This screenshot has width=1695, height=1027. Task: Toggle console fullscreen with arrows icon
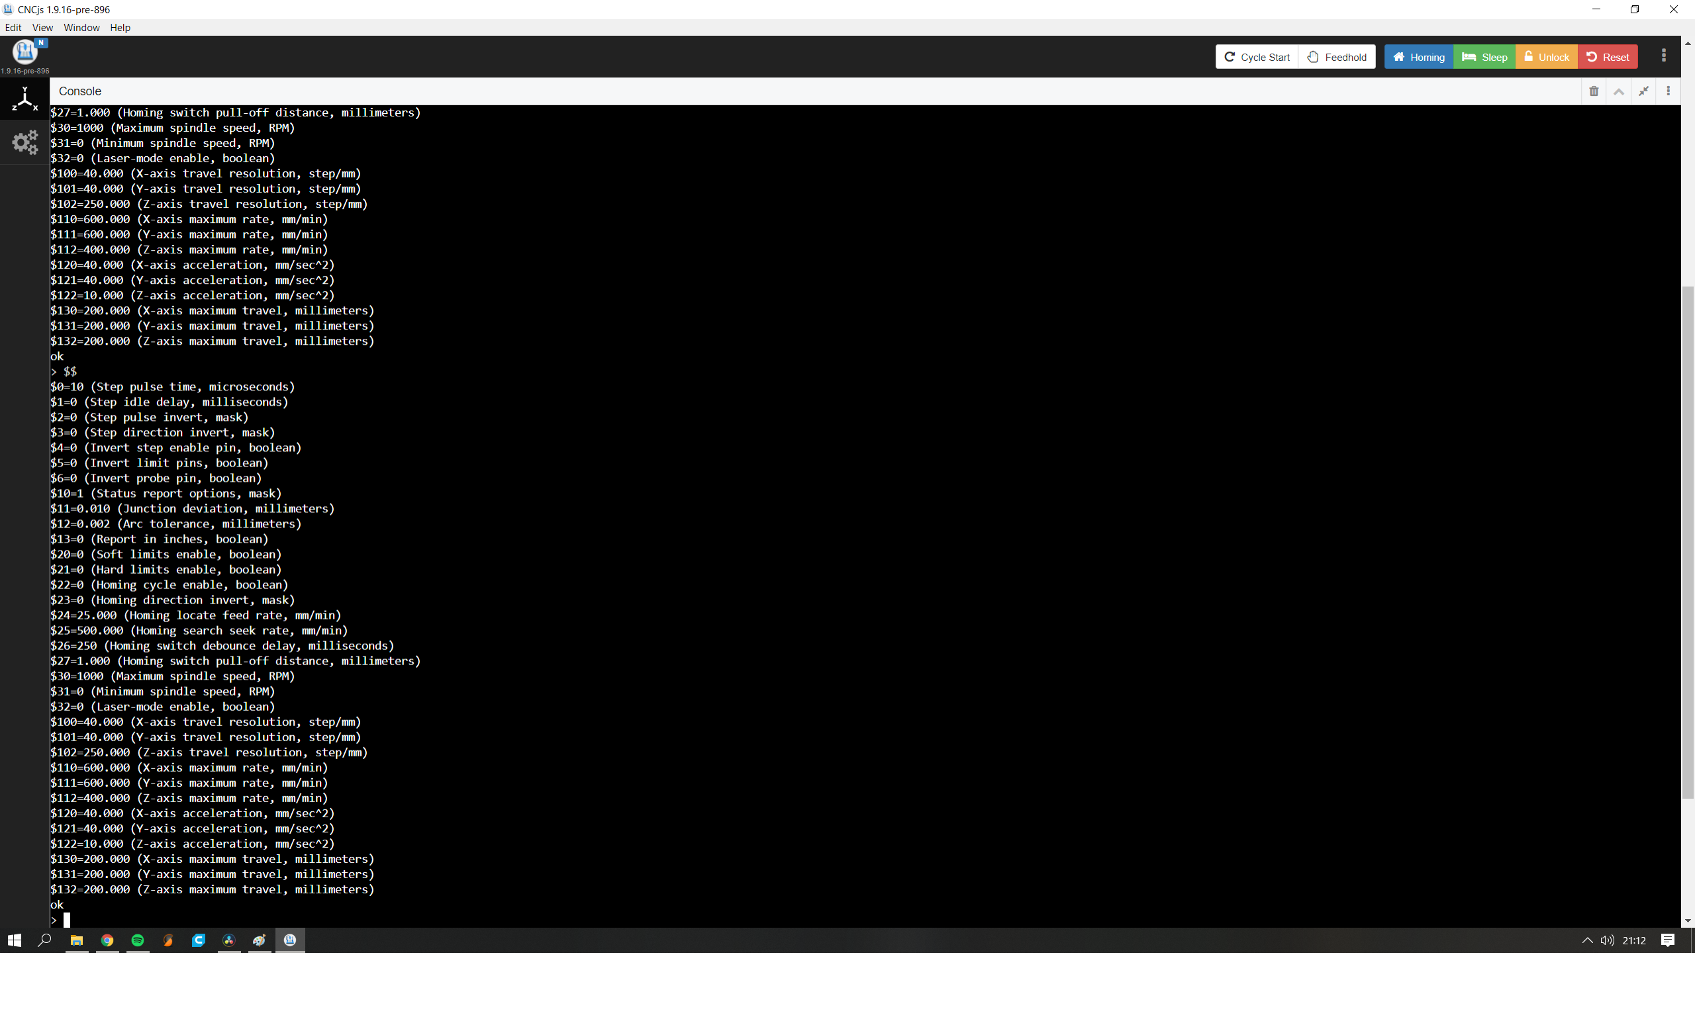1643,91
